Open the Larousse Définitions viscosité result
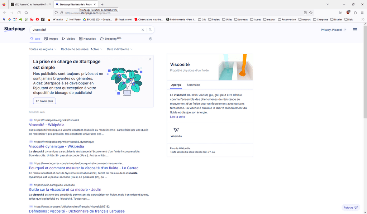367x214 pixels. point(77,211)
